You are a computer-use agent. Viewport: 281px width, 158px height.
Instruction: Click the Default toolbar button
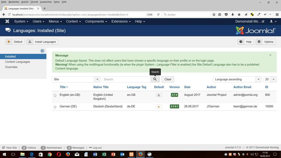coord(15,42)
